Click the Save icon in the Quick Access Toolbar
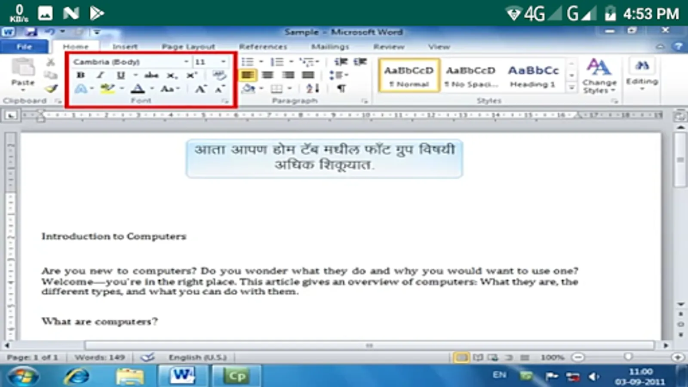 click(30, 32)
